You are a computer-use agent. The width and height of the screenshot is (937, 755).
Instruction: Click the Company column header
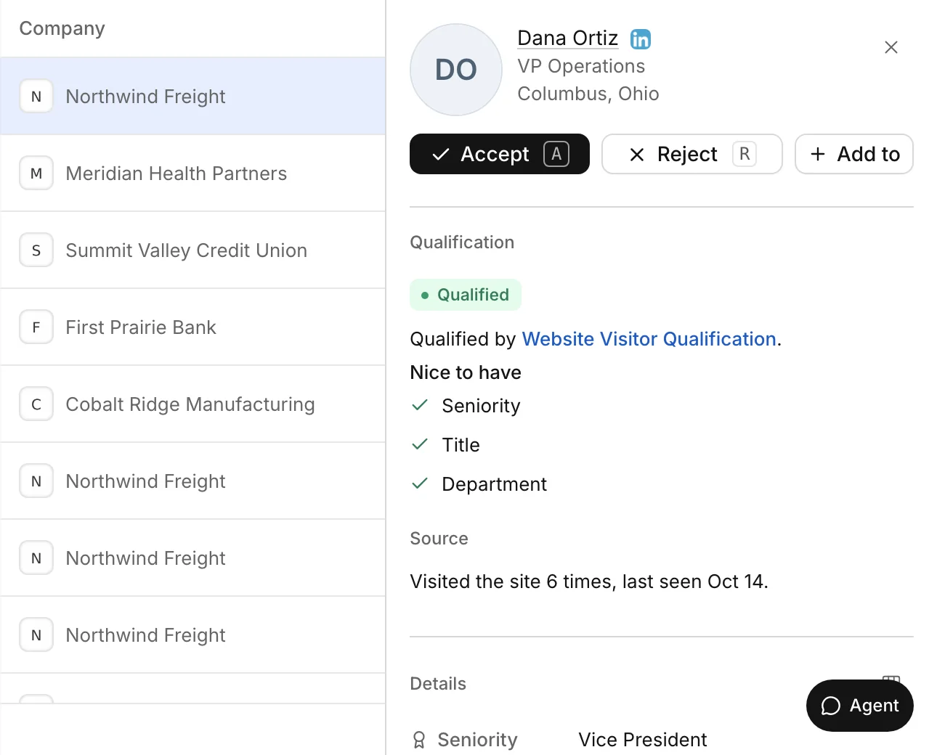62,28
